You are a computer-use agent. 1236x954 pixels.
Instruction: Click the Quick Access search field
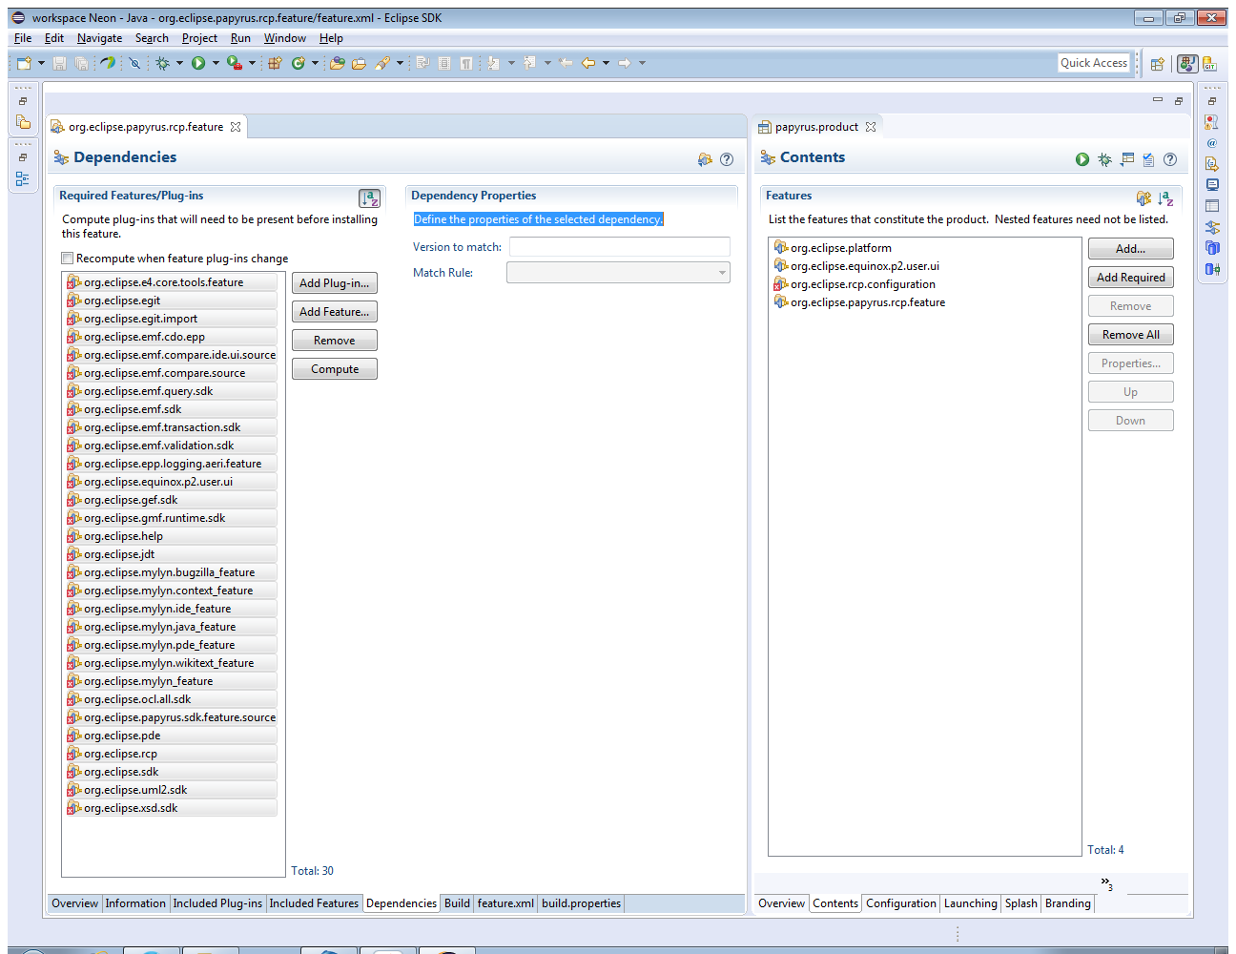point(1094,63)
